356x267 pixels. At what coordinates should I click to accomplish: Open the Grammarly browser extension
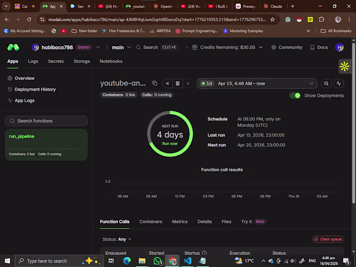pos(288,20)
